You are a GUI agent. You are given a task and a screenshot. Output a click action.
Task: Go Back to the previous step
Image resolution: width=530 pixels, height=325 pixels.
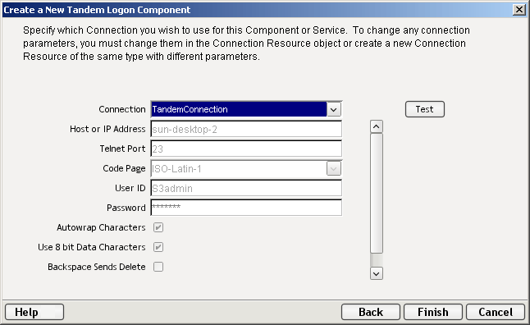pyautogui.click(x=371, y=312)
